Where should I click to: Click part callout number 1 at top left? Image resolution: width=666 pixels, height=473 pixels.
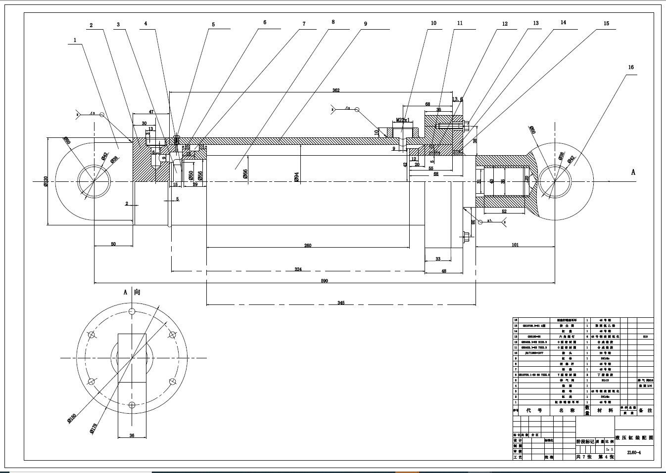coord(75,40)
